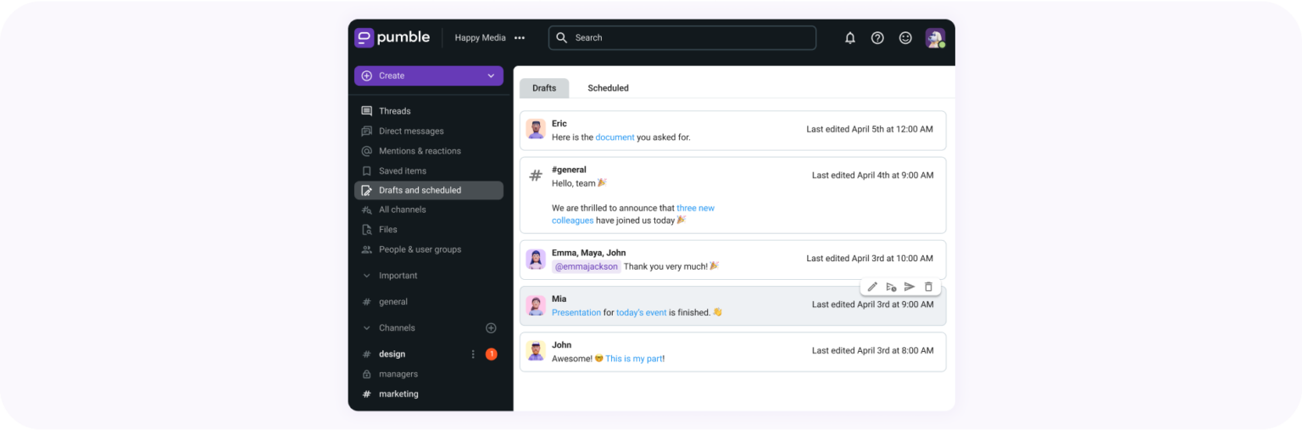Edit draft with the pencil icon
1302x430 pixels.
(872, 287)
